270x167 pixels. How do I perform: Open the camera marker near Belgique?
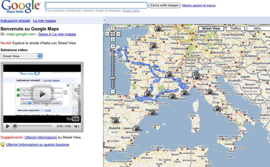158,28
